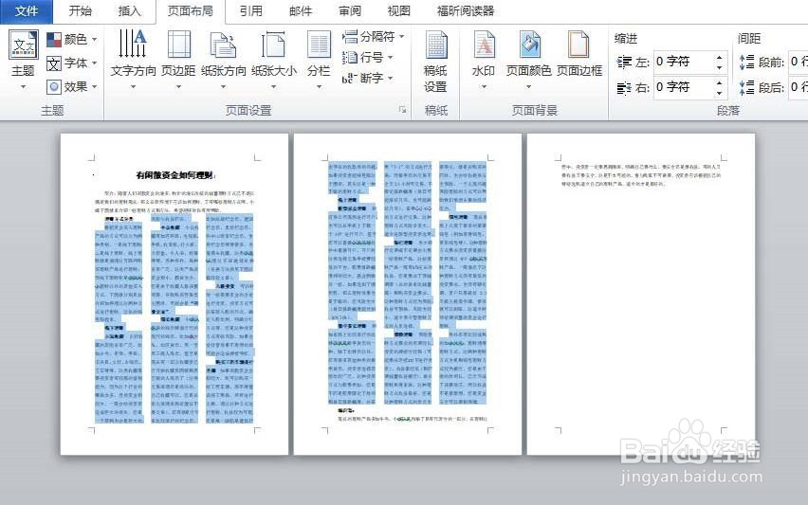This screenshot has width=808, height=505.
Task: Expand the 效果 dropdown arrow
Action: point(94,86)
